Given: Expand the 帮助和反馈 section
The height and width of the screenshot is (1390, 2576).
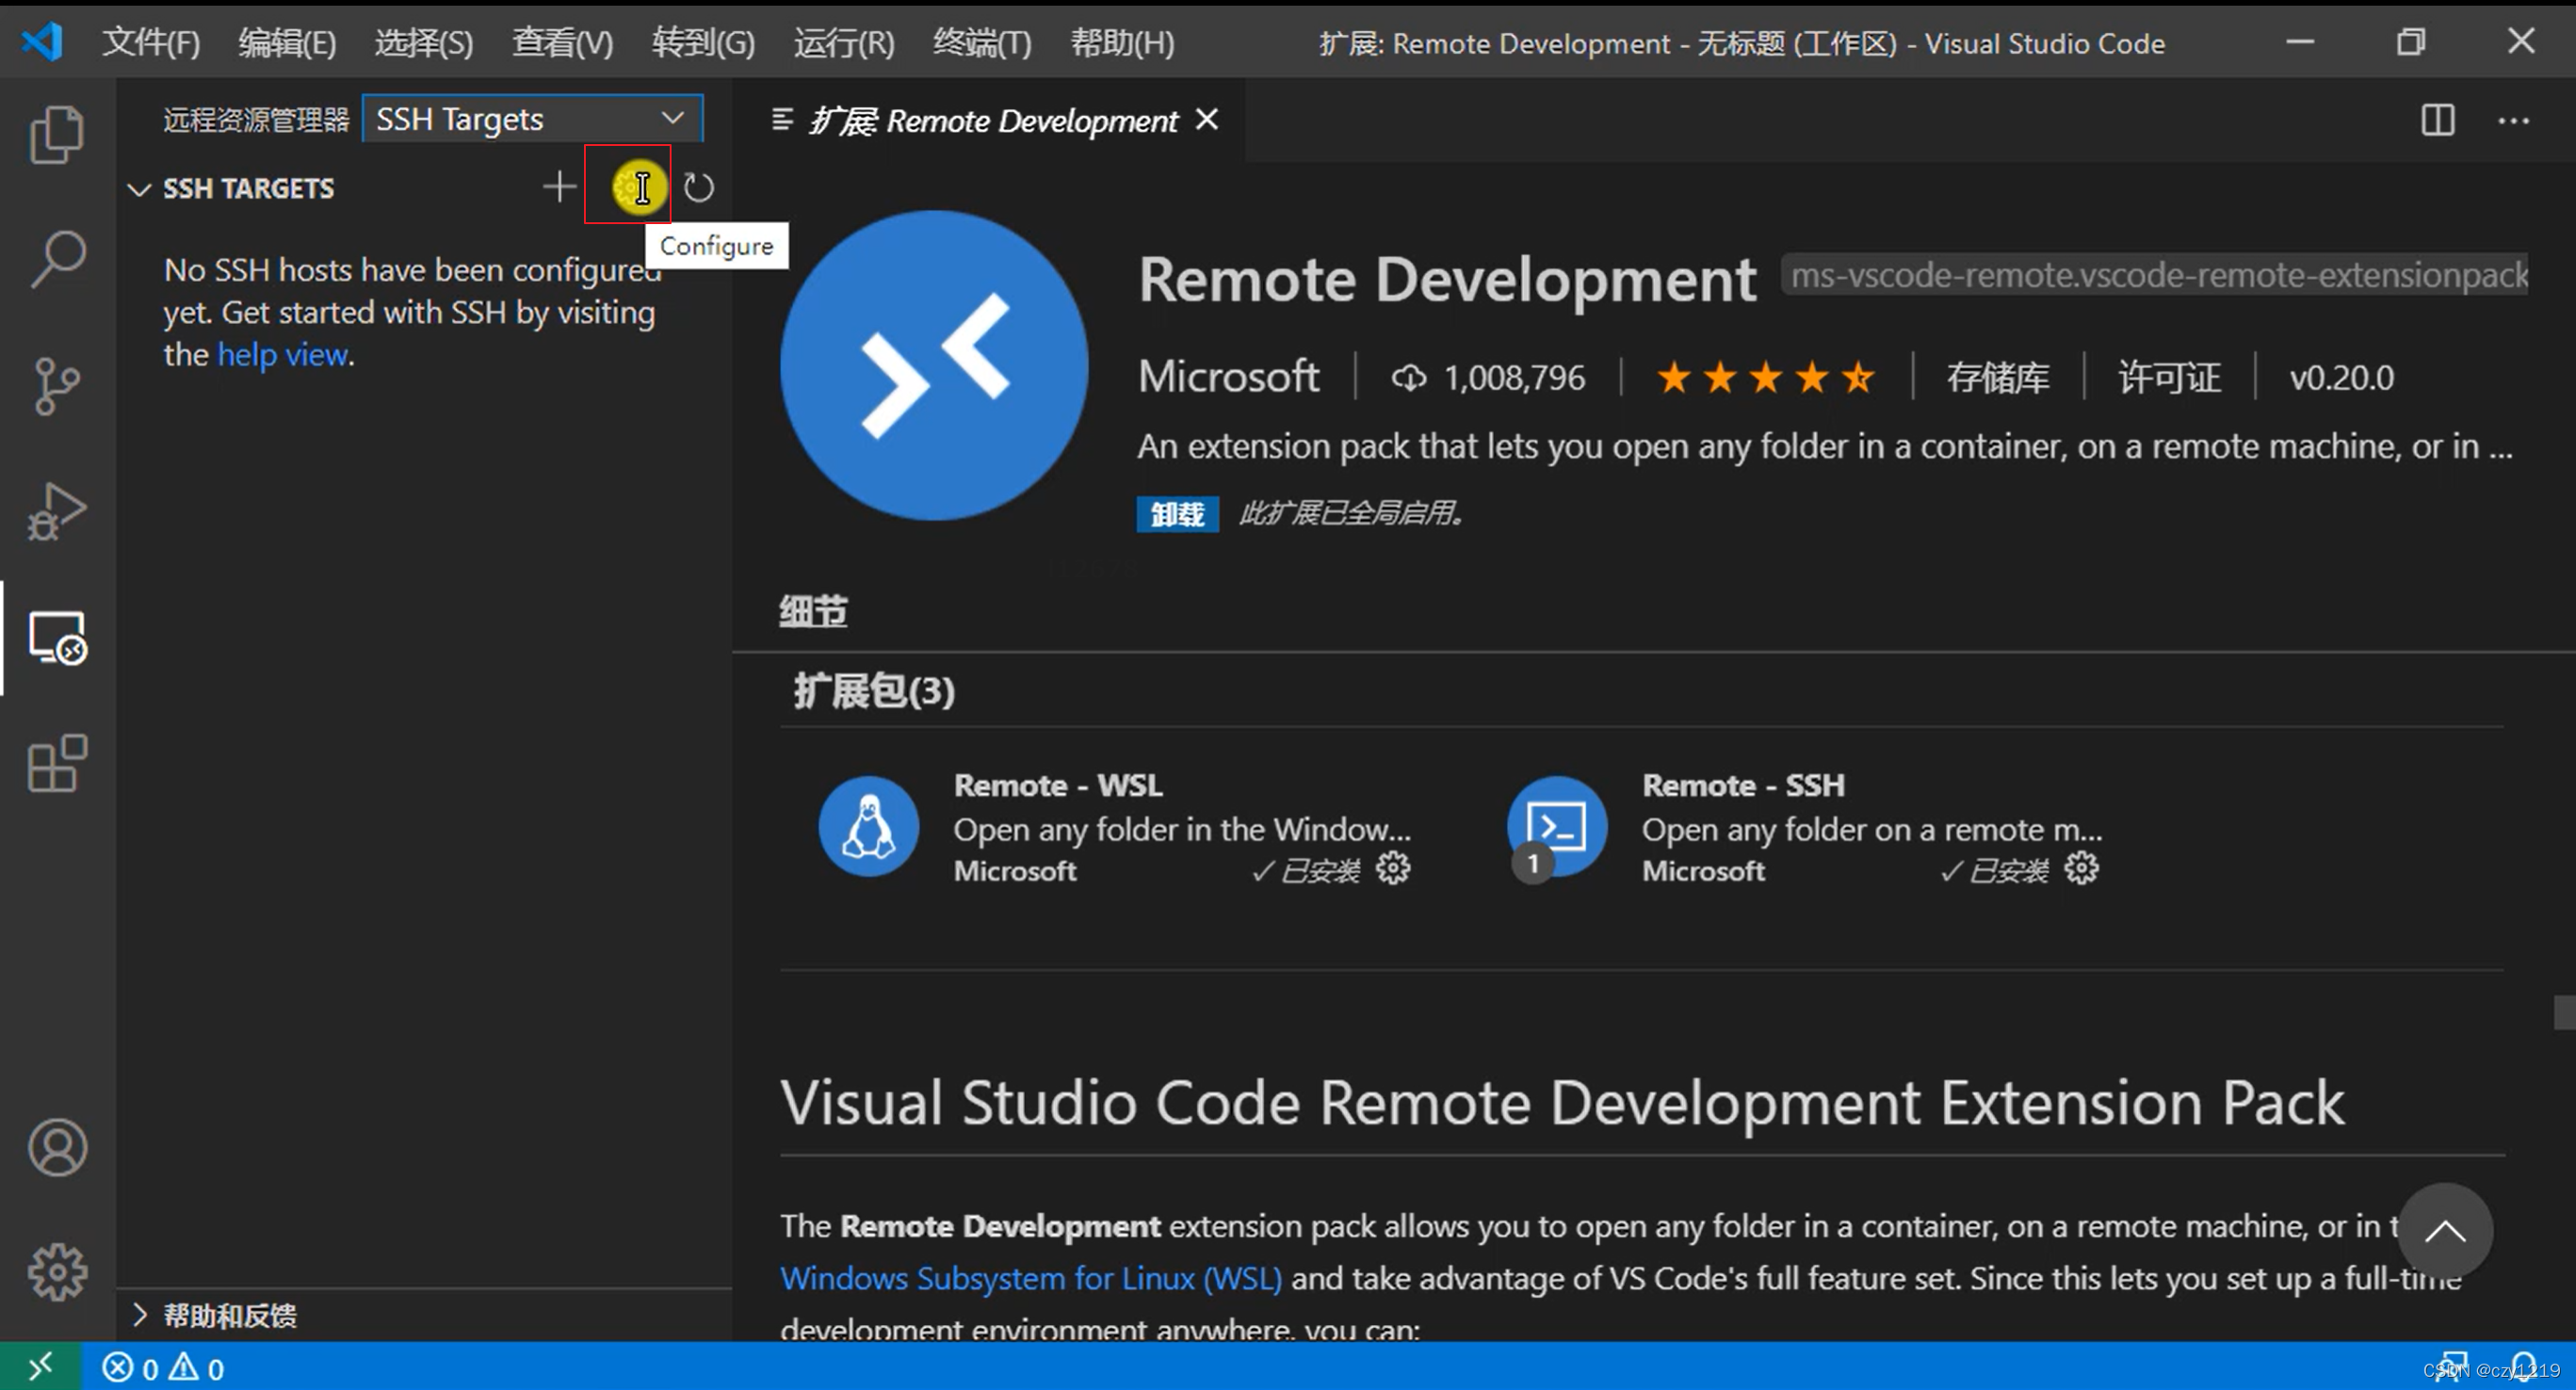Looking at the screenshot, I should 140,1315.
